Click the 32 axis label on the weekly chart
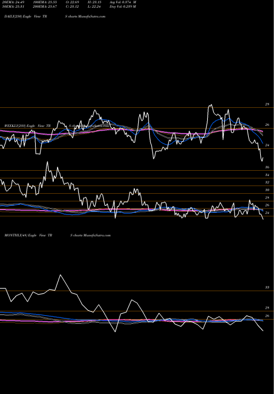 267,182
